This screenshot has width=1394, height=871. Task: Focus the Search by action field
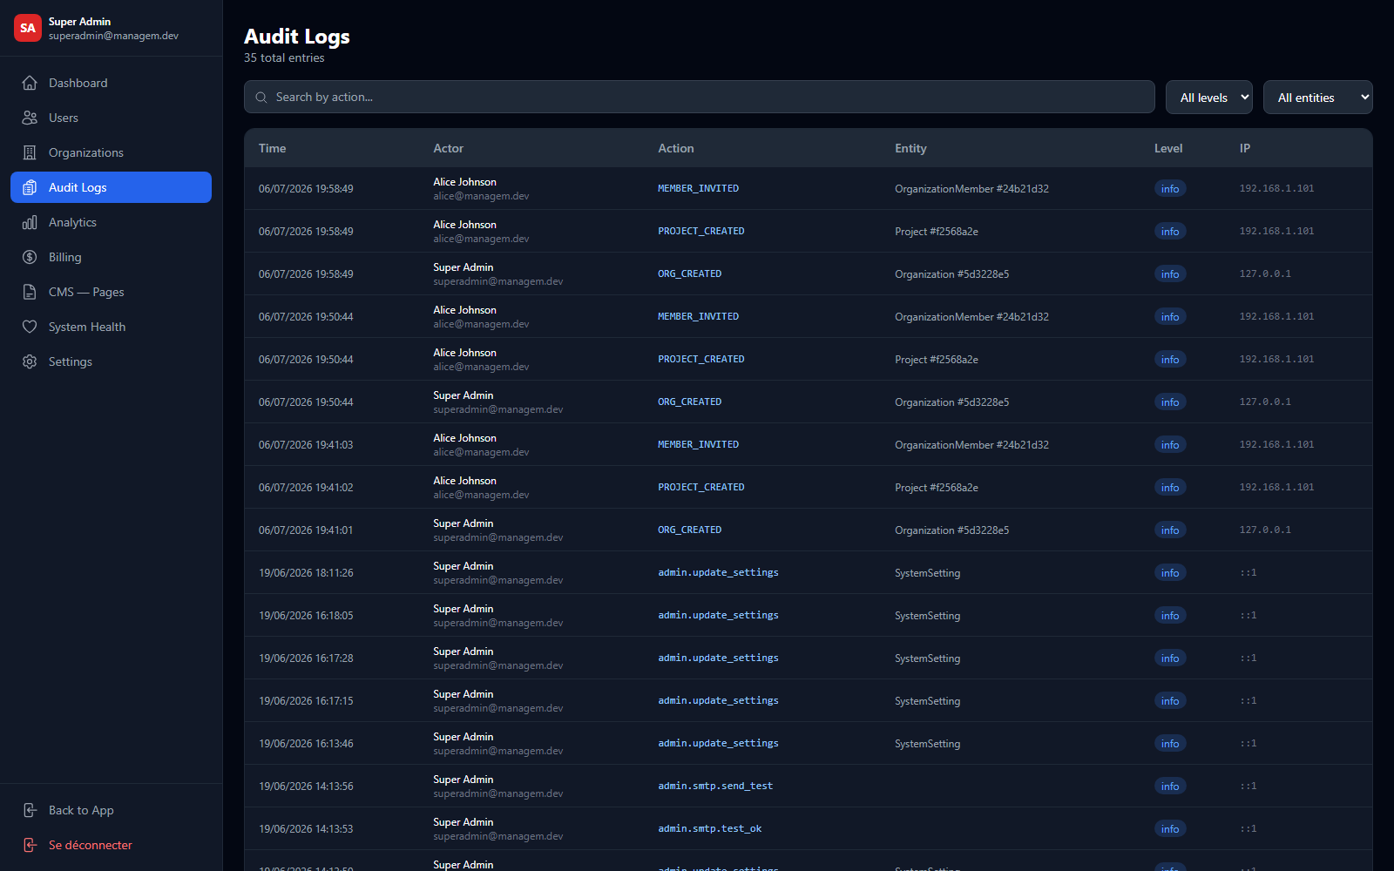[x=700, y=98]
